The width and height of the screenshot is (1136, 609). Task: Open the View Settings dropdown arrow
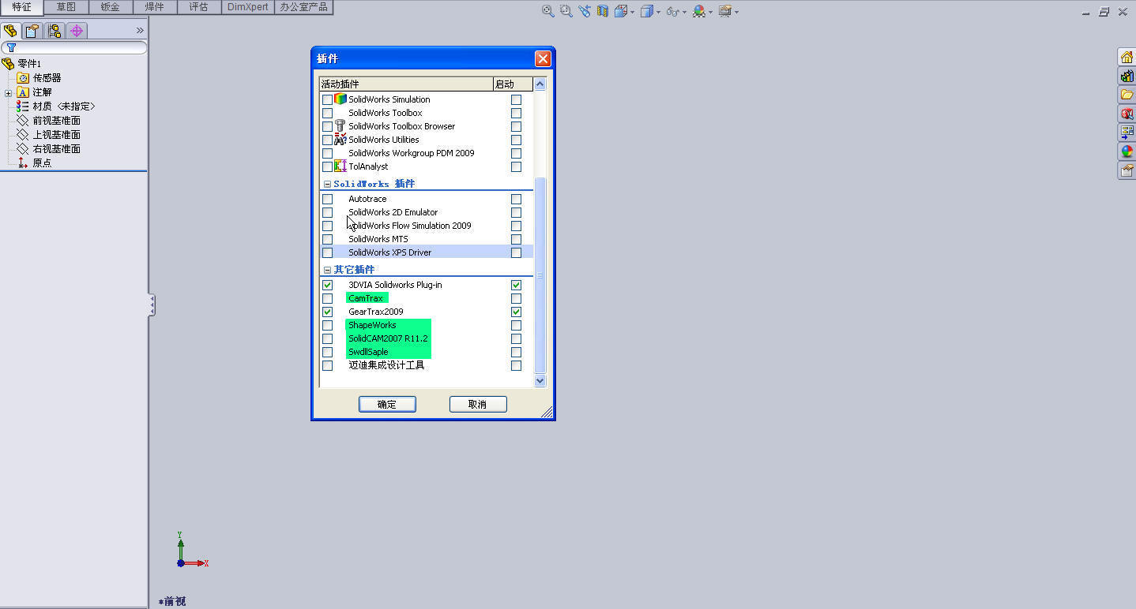(736, 12)
